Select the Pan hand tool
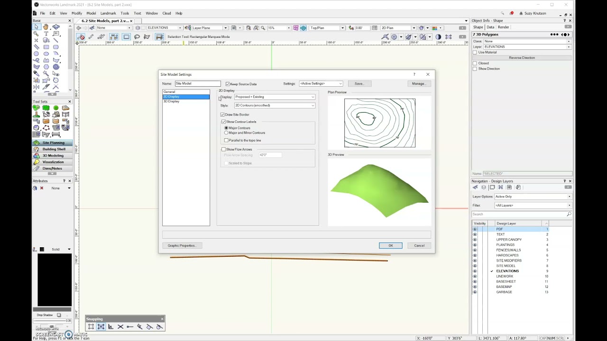607x341 pixels. 46,27
